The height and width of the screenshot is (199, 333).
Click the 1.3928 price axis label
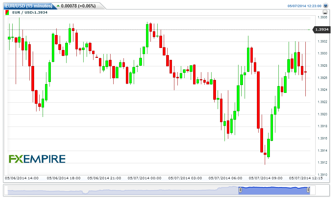click(x=322, y=66)
